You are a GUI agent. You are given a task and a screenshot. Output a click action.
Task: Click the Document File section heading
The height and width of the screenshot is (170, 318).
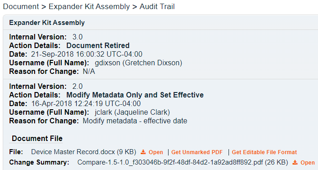(37, 138)
